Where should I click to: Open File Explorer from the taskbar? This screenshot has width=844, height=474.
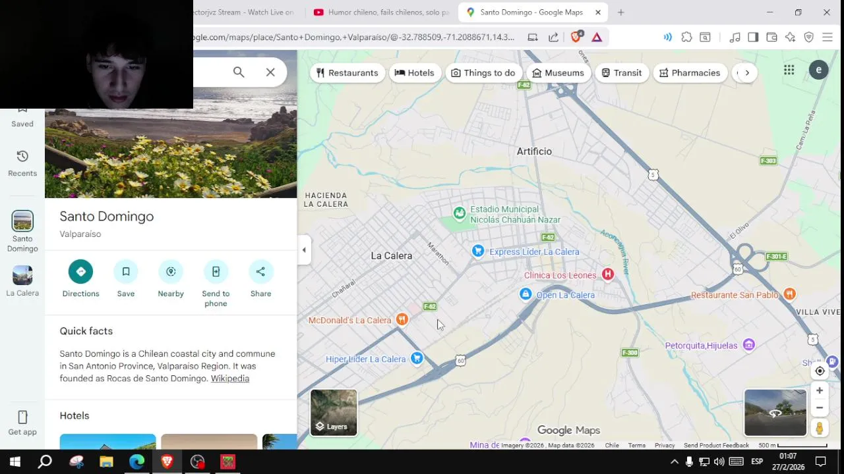pyautogui.click(x=106, y=461)
